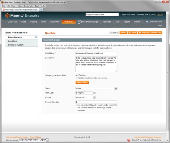Click the Save button
Image resolution: width=170 pixels, height=143 pixels.
(132, 32)
